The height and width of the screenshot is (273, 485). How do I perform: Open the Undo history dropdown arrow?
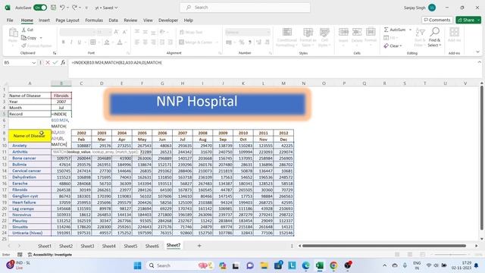pos(67,8)
